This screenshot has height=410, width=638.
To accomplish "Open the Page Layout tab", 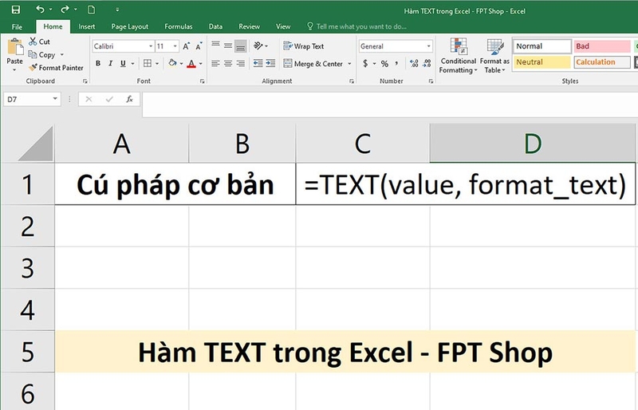I will pyautogui.click(x=130, y=27).
